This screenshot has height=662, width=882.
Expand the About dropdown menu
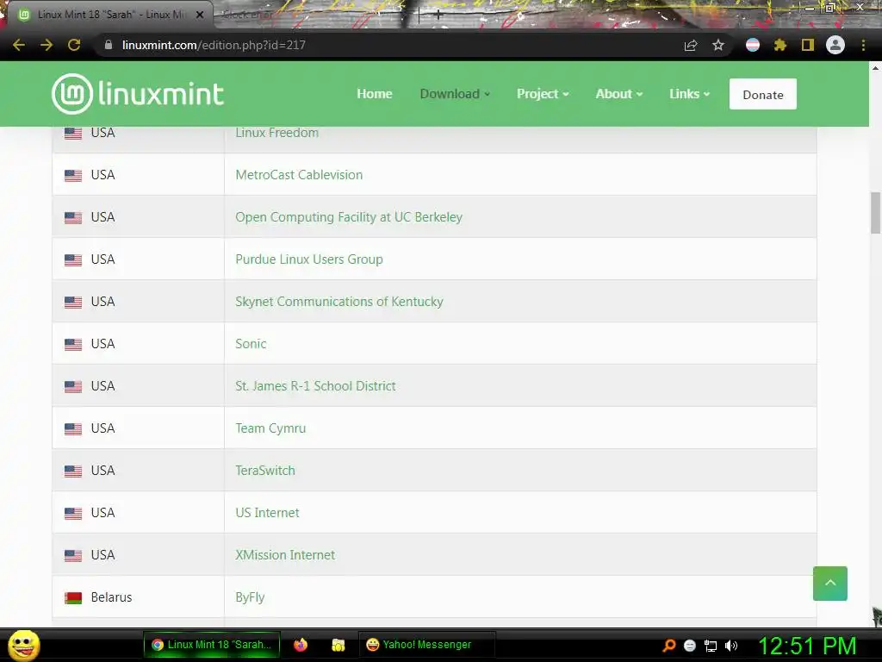coord(618,94)
